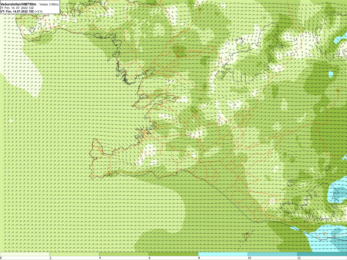
Task: Click the 'Veðurstofan/HM750m : Vindur (100m)' title text
Action: click(30, 4)
